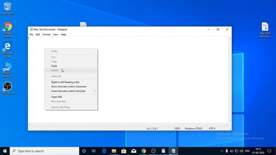Click the horizontal scrollbar left arrow

[30, 124]
